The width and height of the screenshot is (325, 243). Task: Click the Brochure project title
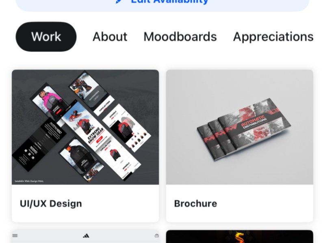(195, 204)
